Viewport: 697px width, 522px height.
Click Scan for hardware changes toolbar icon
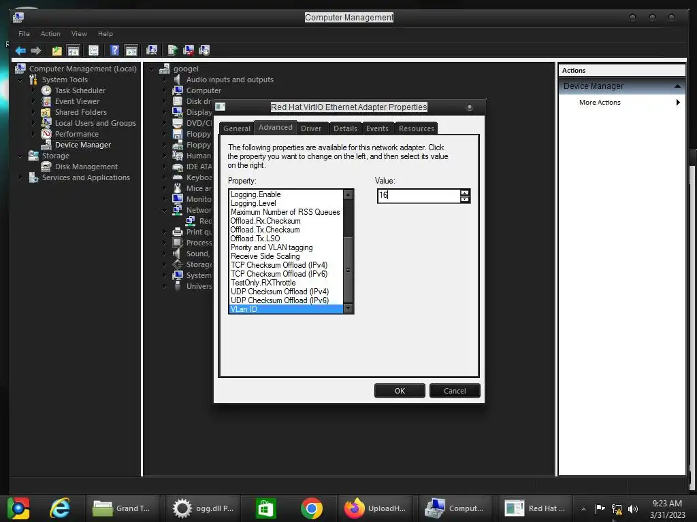pos(152,50)
